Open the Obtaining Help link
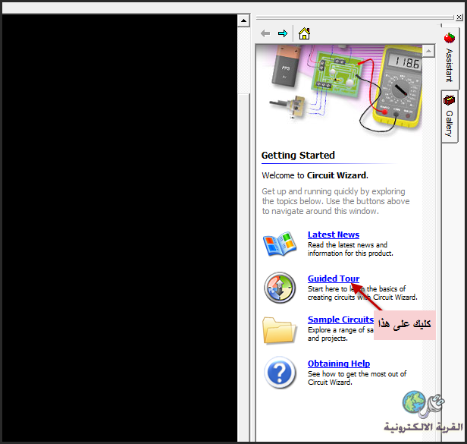Screen dimensions: 467x444 339,364
